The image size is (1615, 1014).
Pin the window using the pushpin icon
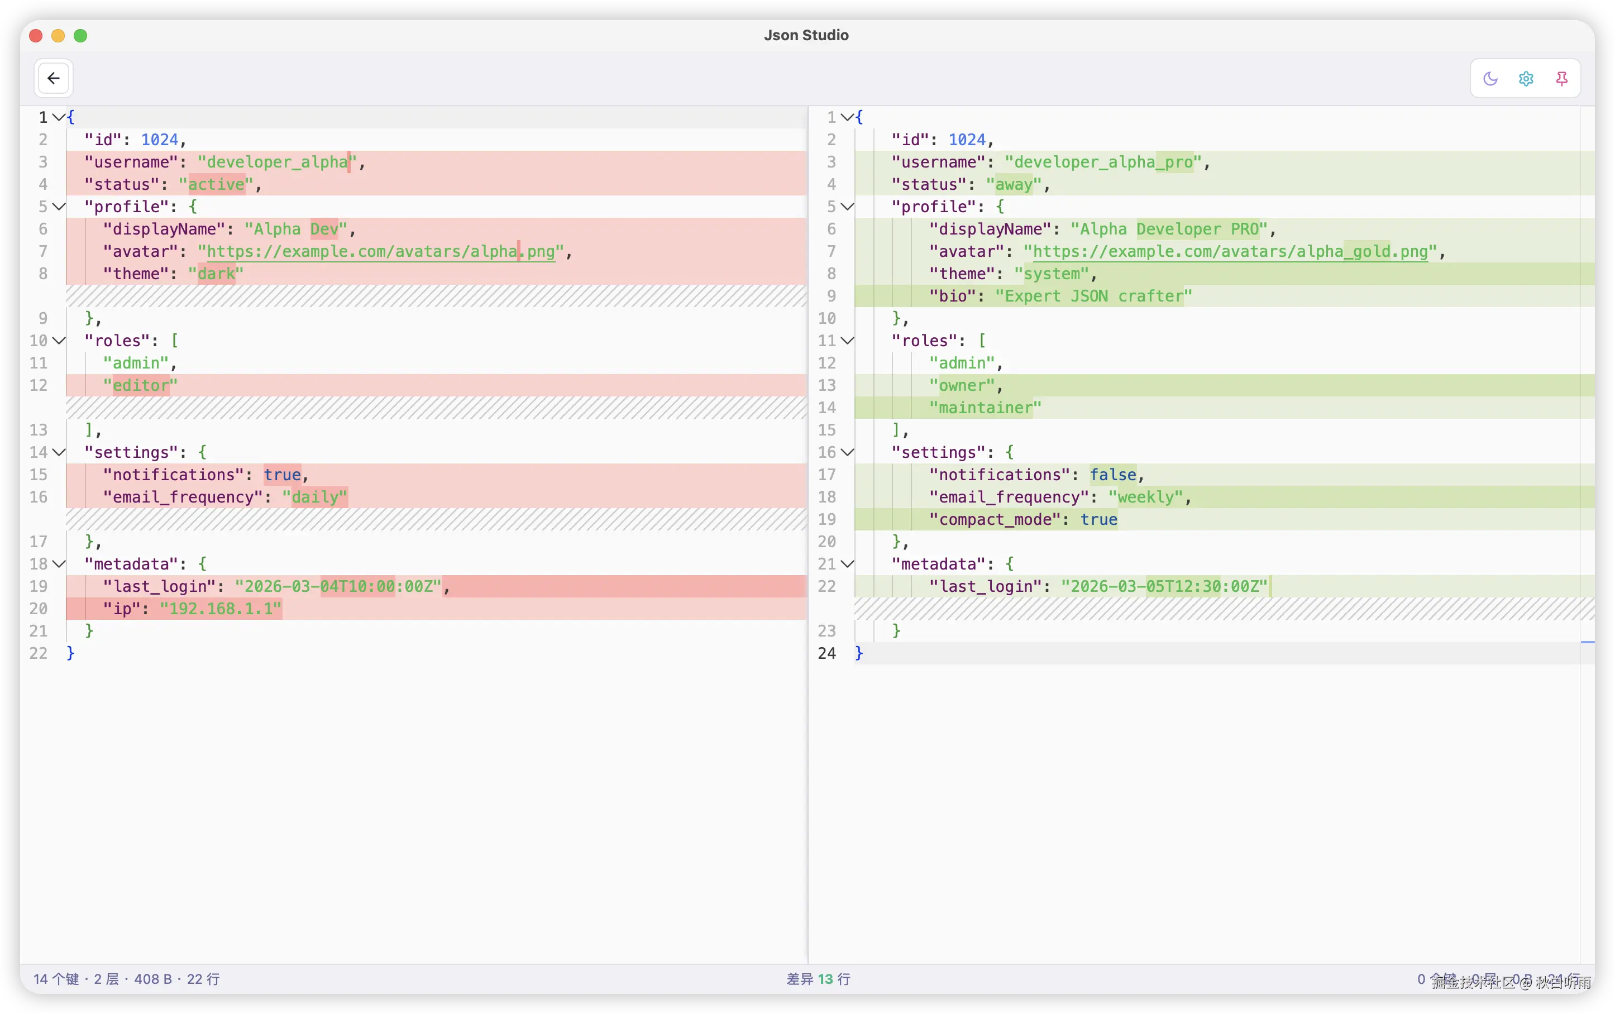[1561, 79]
